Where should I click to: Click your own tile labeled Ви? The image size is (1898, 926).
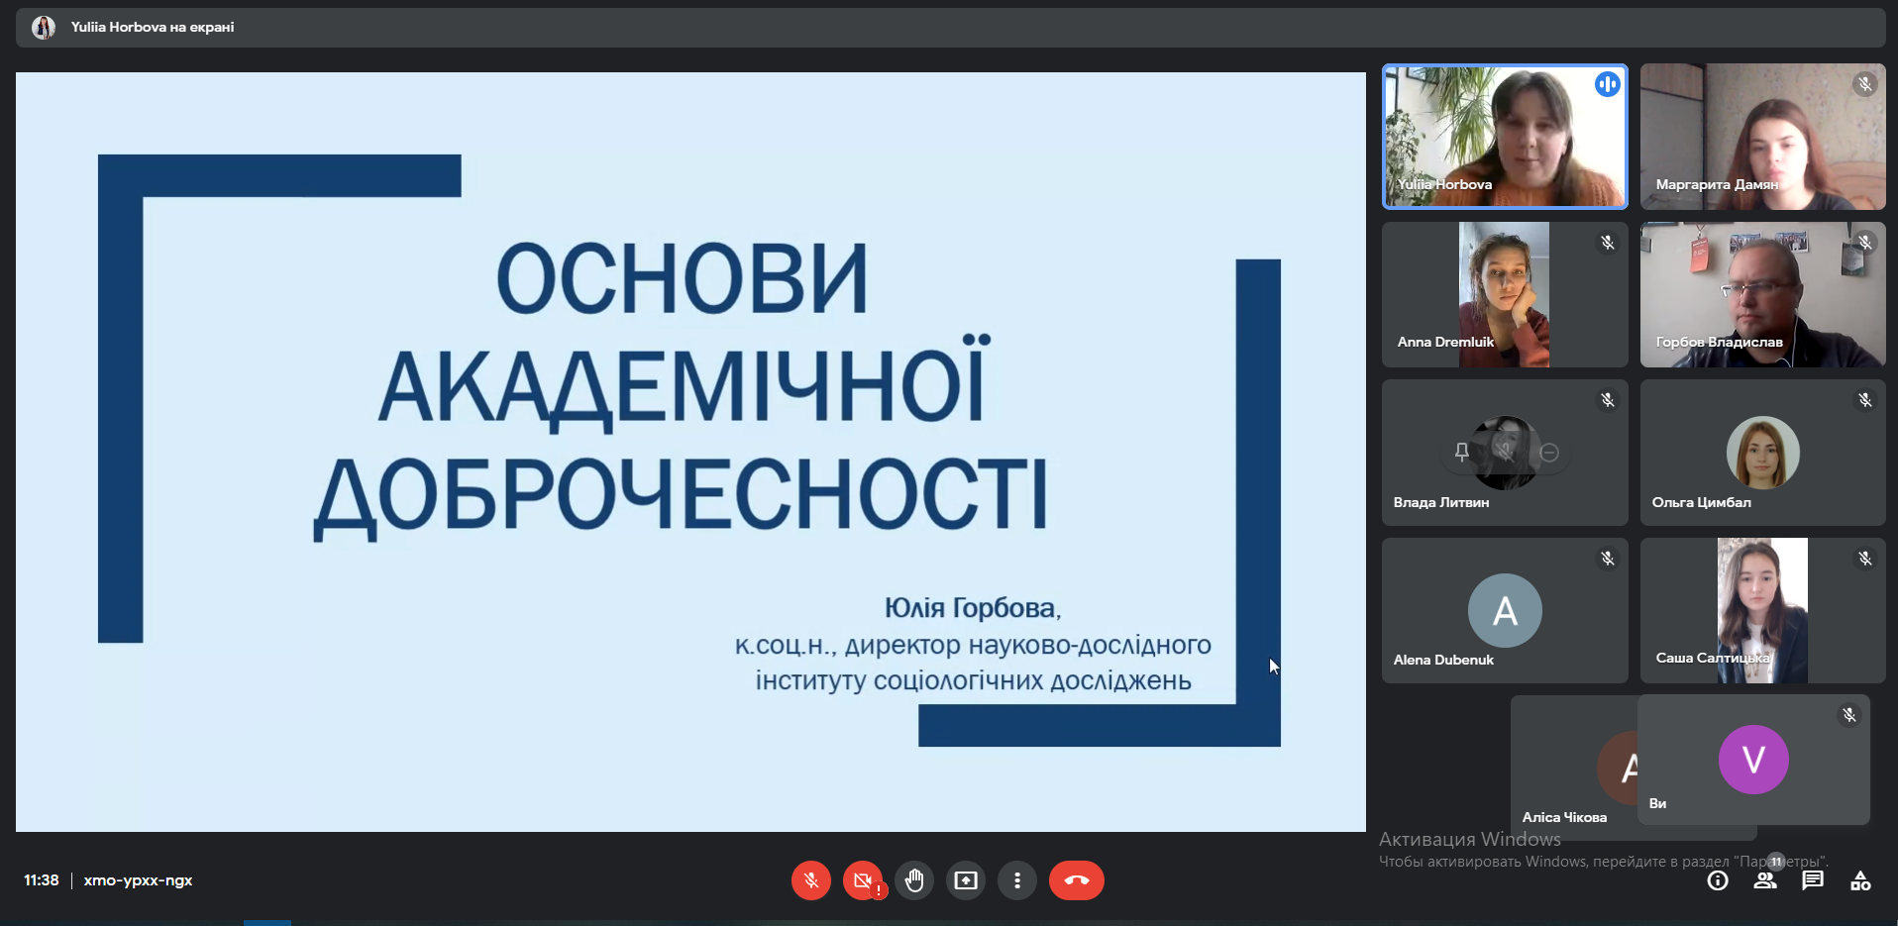point(1753,760)
